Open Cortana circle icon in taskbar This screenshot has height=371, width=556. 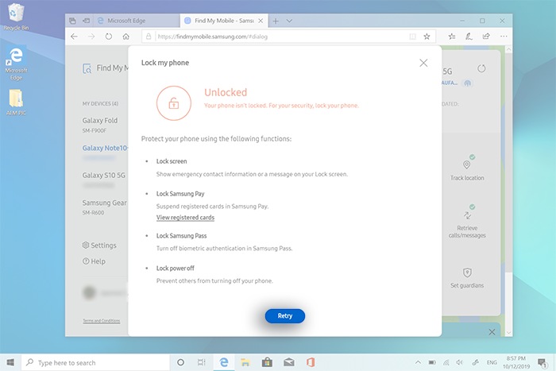coord(180,362)
